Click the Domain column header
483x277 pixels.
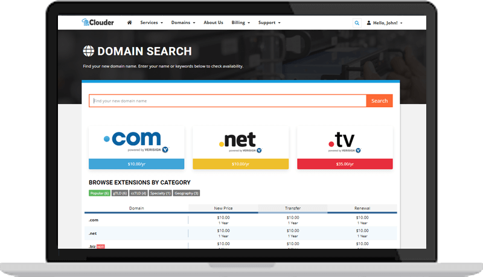136,208
